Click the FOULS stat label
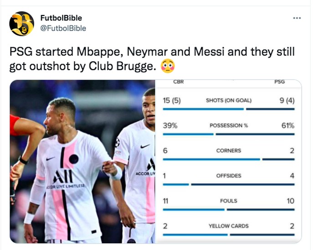The width and height of the screenshot is (319, 250). click(x=229, y=201)
